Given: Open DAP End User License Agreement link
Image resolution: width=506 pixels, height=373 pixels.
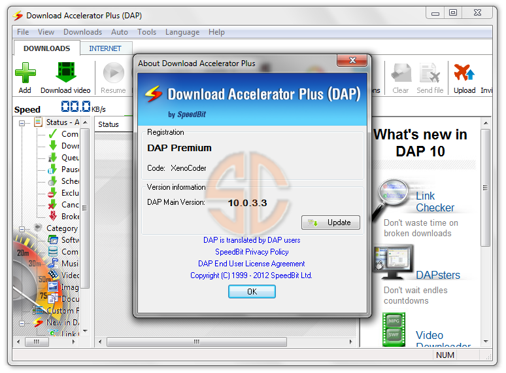Looking at the screenshot, I should point(252,264).
